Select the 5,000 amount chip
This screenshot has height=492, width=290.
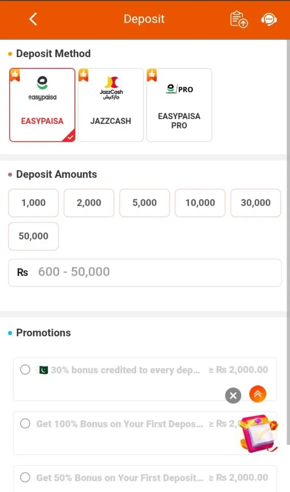(x=145, y=203)
